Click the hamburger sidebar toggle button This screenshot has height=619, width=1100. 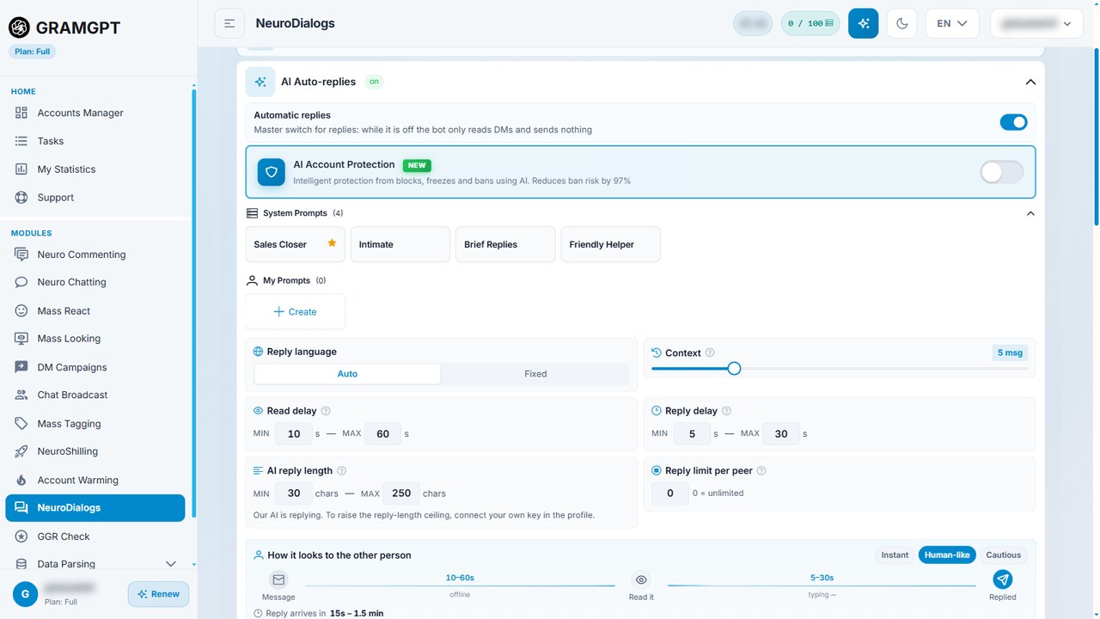point(229,23)
